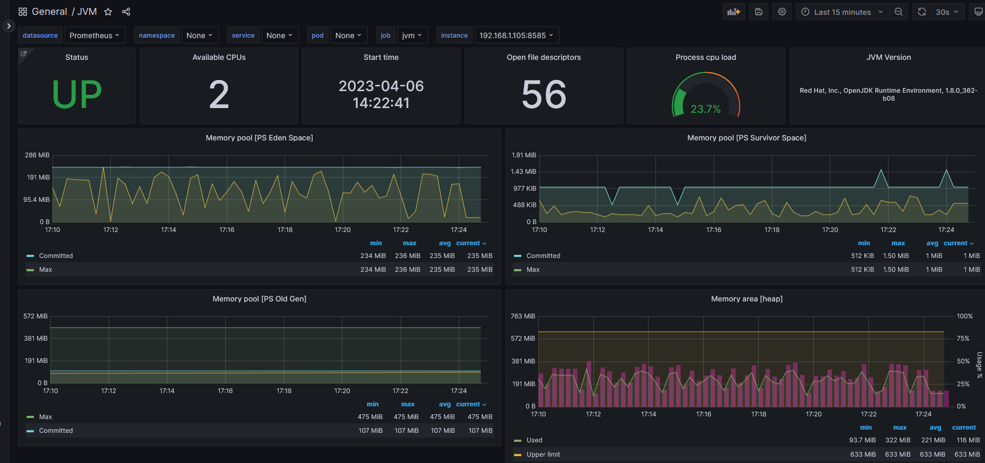Screen dimensions: 985x463
Task: Open the service None dropdown
Action: pyautogui.click(x=280, y=35)
